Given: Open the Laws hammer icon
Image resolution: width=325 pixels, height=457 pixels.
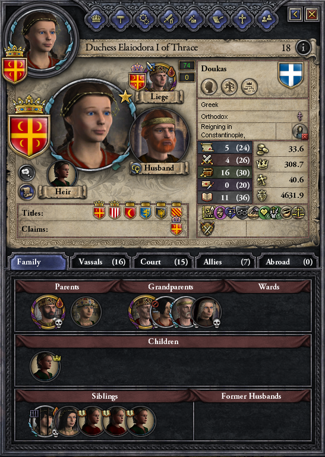Looking at the screenshot, I should tap(120, 18).
